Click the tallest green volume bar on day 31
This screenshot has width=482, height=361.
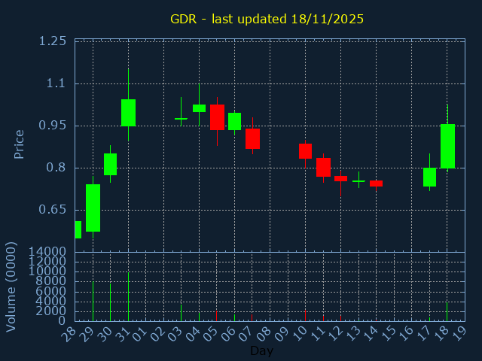[128, 296]
